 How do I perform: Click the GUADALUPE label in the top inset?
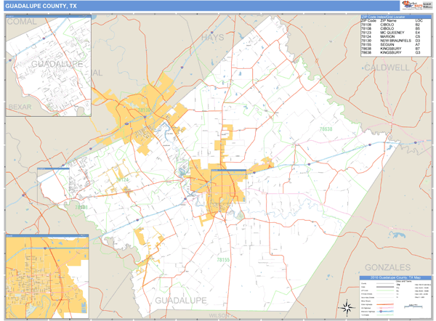[x=57, y=64]
